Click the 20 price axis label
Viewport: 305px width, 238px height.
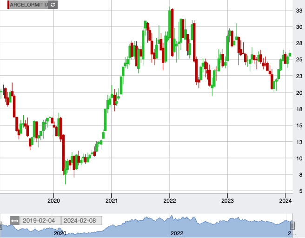coord(299,93)
